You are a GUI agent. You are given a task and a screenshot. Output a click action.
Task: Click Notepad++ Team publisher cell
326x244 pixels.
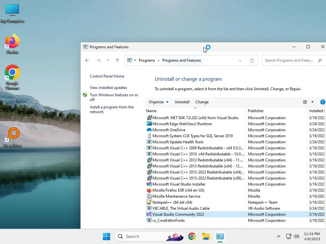263,202
